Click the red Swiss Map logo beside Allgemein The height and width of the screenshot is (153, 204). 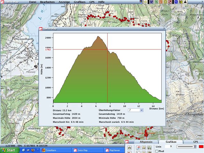coord(127,142)
